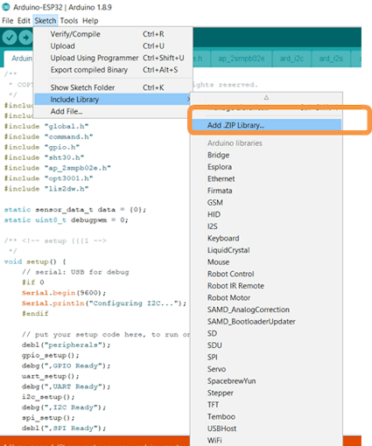Include the SPI library
This screenshot has height=446, width=372.
pos(267,358)
